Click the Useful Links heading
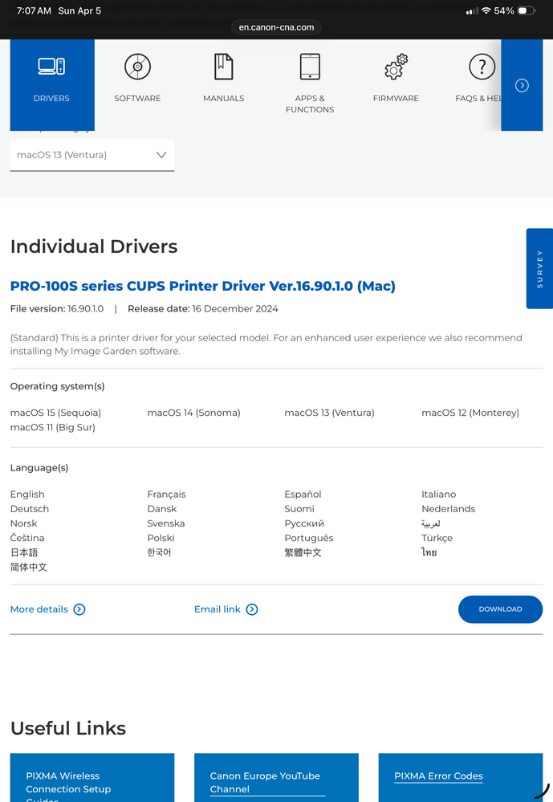Screen dimensions: 553x802 click(x=68, y=728)
